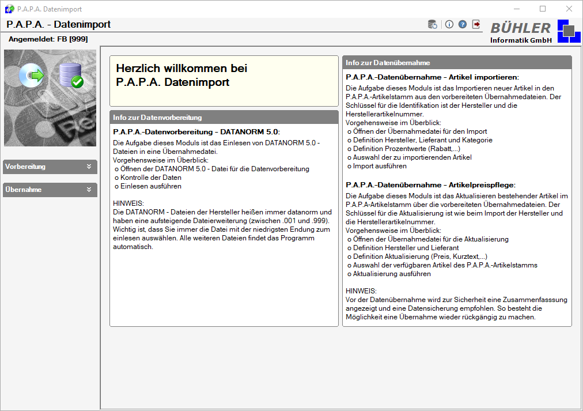The image size is (583, 411).
Task: Click the Bühler blue squares logo
Action: [569, 31]
